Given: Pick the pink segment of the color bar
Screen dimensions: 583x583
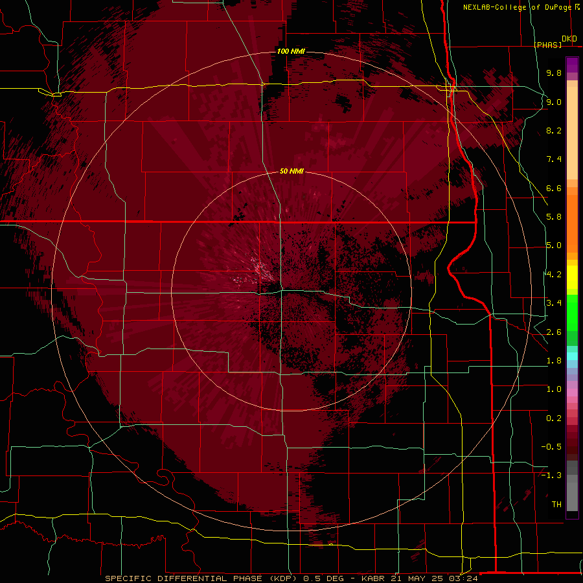Looking at the screenshot, I should point(572,393).
